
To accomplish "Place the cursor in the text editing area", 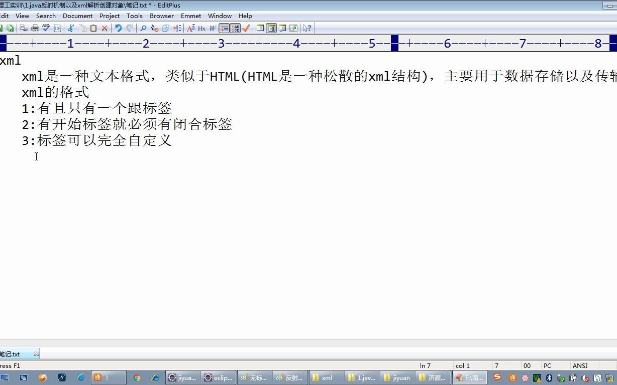I will coord(201,201).
